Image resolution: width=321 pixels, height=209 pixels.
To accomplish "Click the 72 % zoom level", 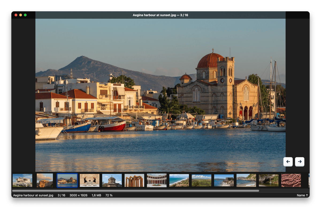I will click(x=109, y=195).
